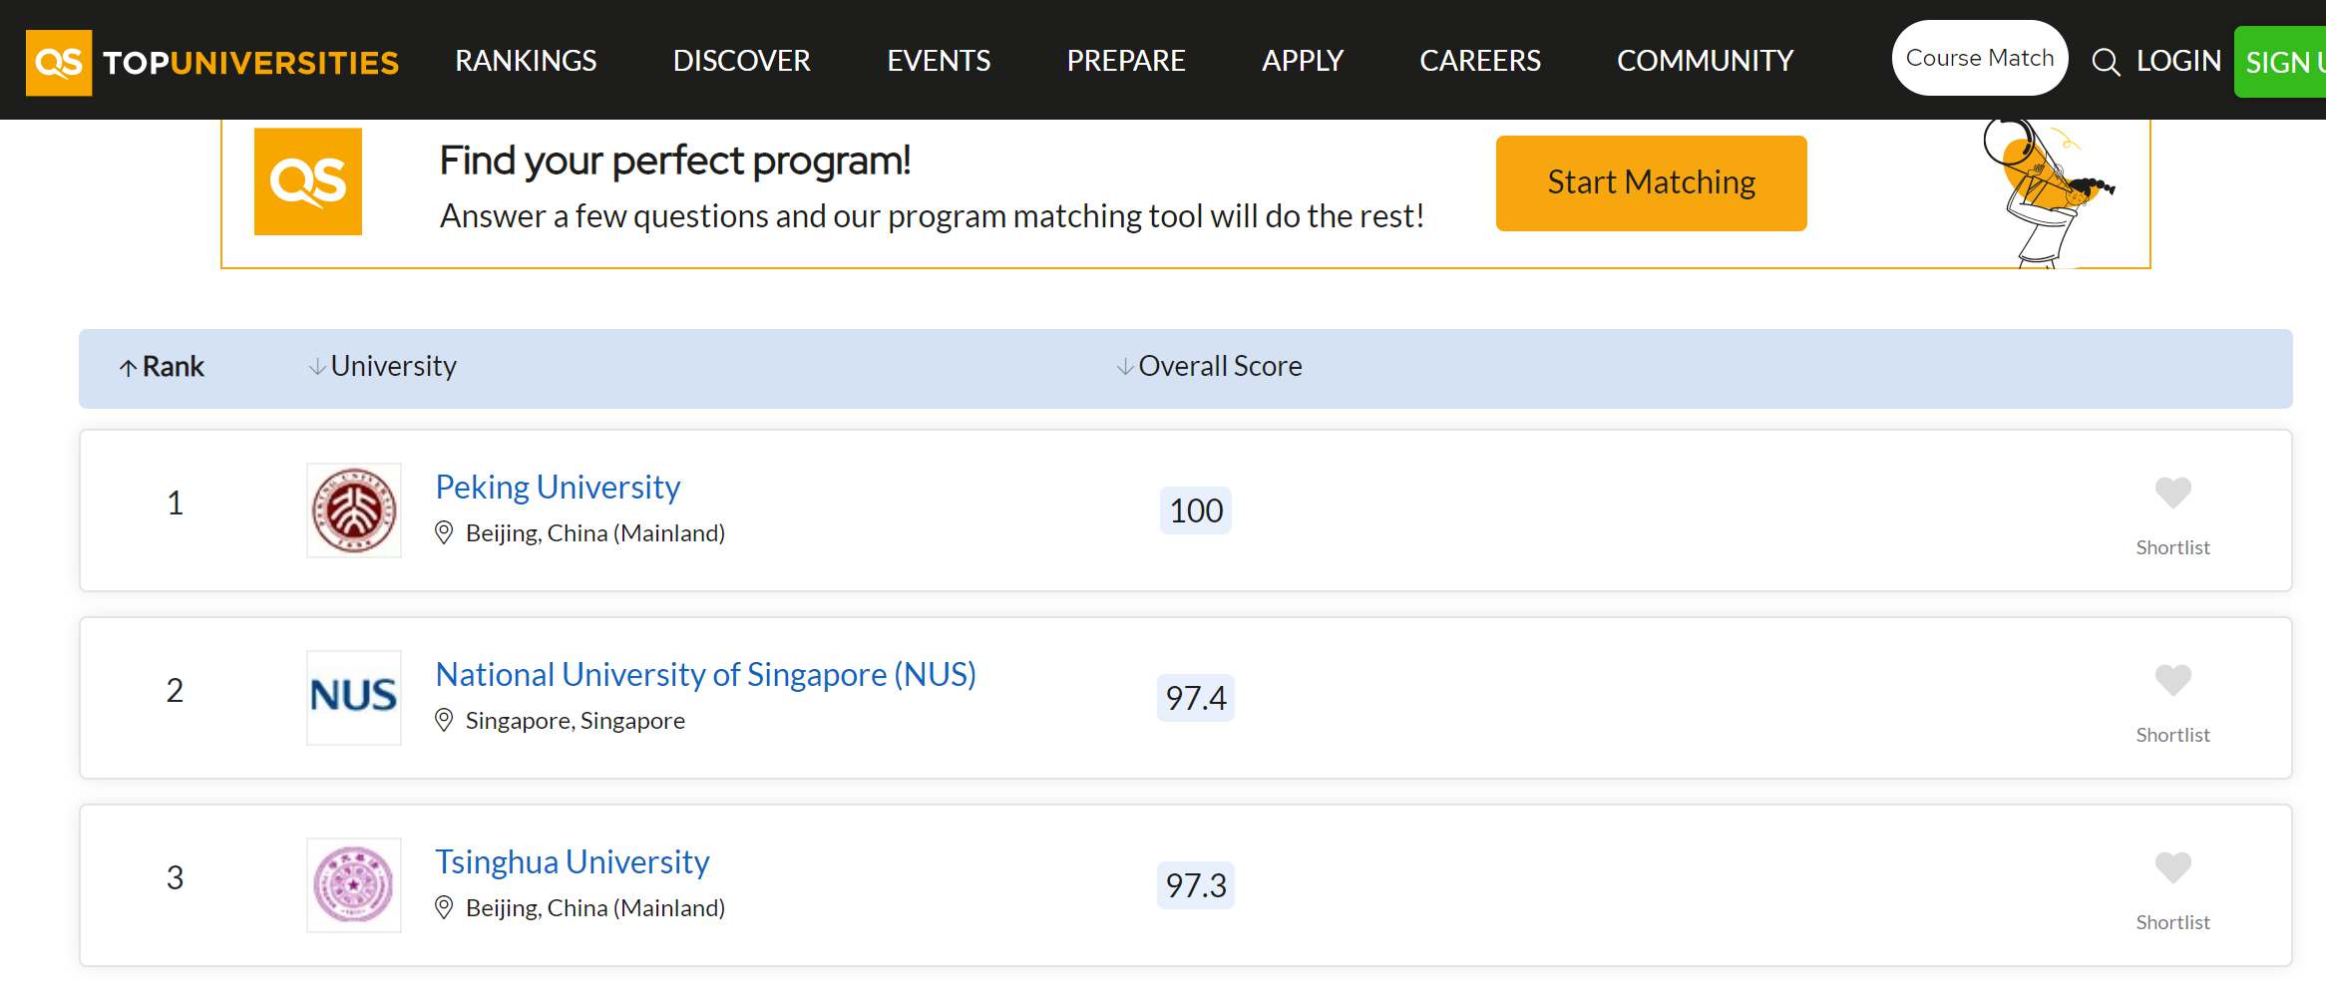Click Tsinghua University's Beijing location text
The width and height of the screenshot is (2326, 1001).
click(x=595, y=908)
